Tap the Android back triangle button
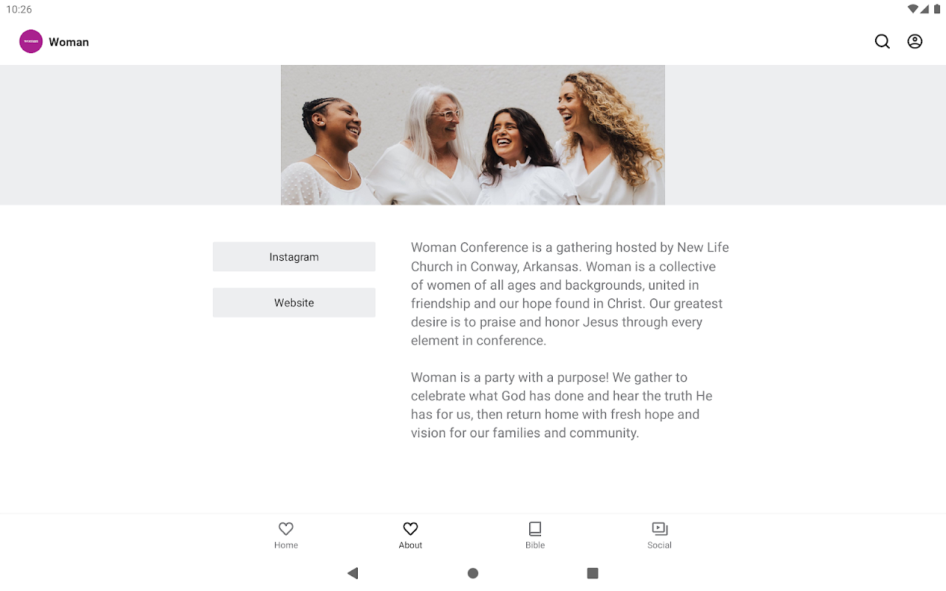 click(353, 573)
